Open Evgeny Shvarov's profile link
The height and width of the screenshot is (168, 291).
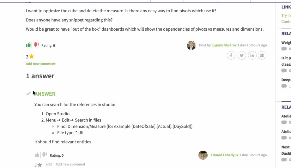click(224, 45)
